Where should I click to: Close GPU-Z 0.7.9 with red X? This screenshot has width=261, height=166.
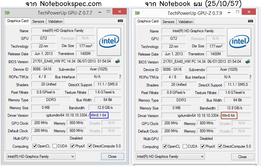tap(249, 12)
